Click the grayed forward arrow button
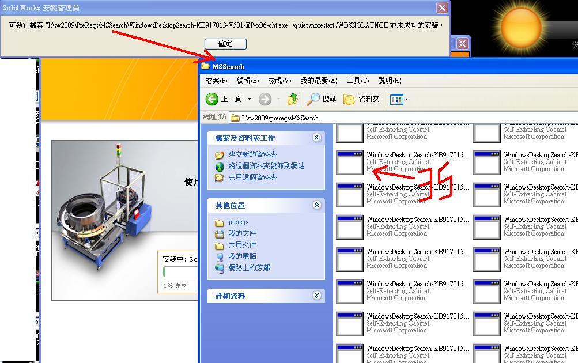 265,99
